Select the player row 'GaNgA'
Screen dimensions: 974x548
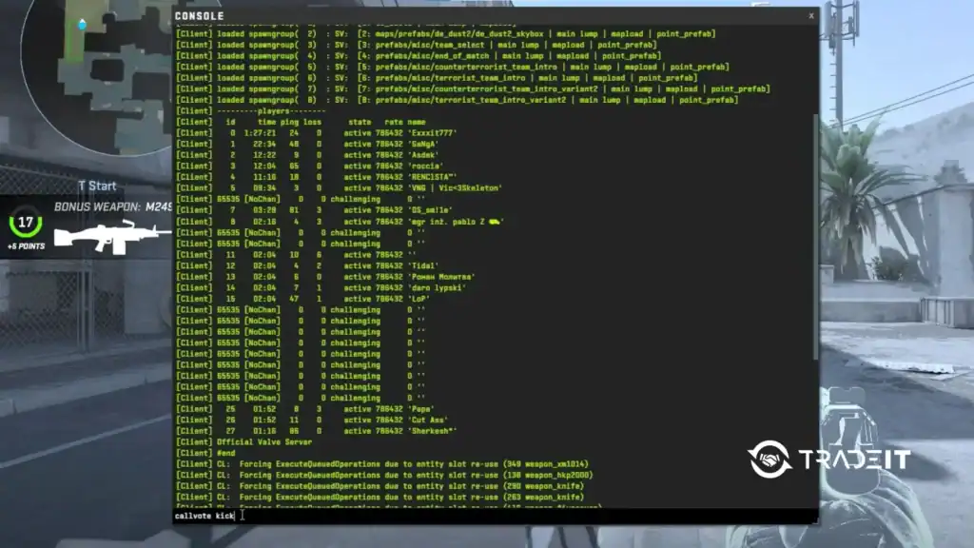[307, 145]
